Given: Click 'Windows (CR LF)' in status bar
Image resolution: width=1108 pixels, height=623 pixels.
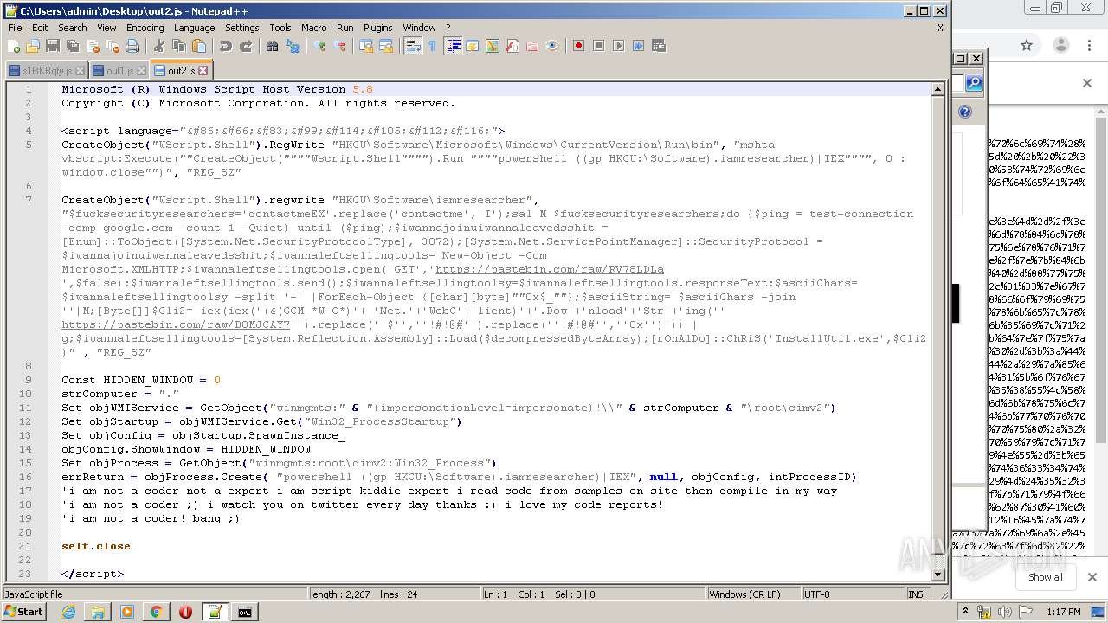Looking at the screenshot, I should pyautogui.click(x=744, y=594).
